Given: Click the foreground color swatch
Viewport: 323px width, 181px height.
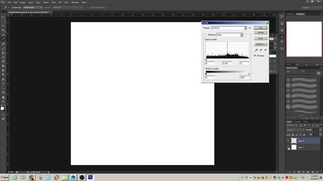Looking at the screenshot, I should (x=2, y=109).
